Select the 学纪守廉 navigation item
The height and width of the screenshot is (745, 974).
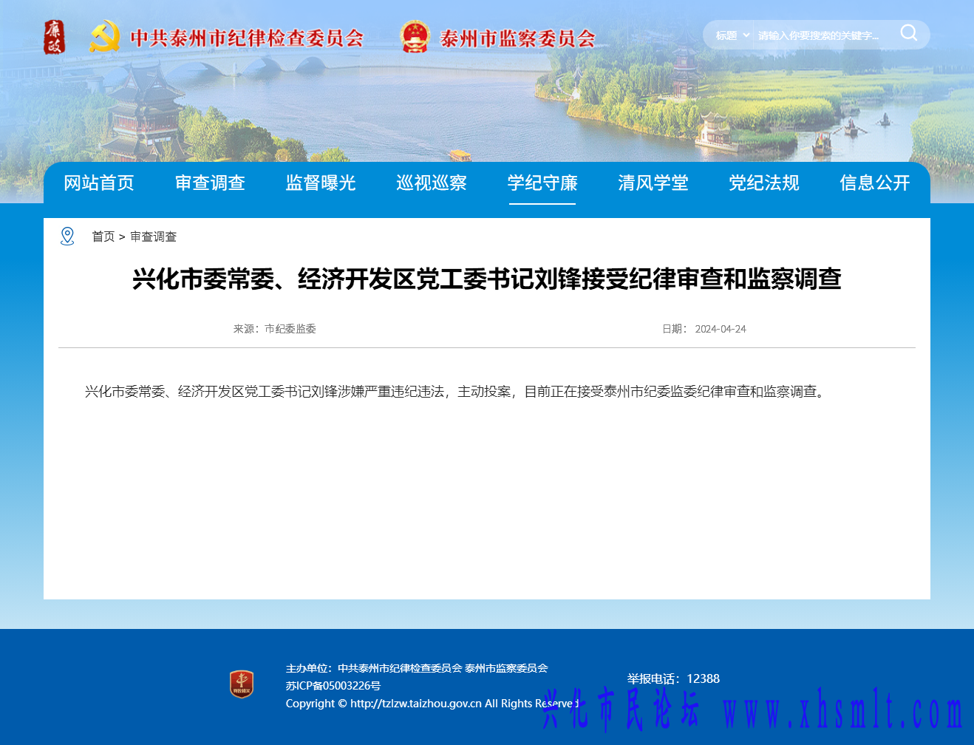coord(542,183)
